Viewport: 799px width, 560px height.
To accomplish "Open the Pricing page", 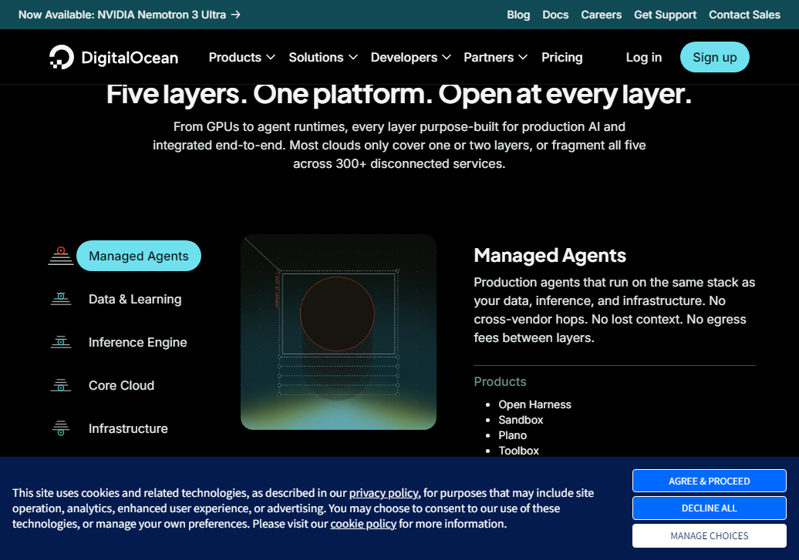I will pyautogui.click(x=562, y=58).
